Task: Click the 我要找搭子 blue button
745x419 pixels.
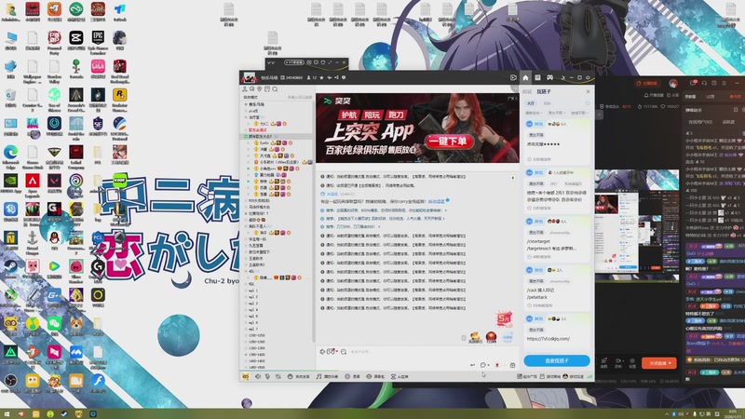Action: [x=556, y=360]
